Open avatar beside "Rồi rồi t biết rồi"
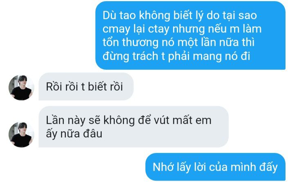290x182 pixels. (22, 88)
